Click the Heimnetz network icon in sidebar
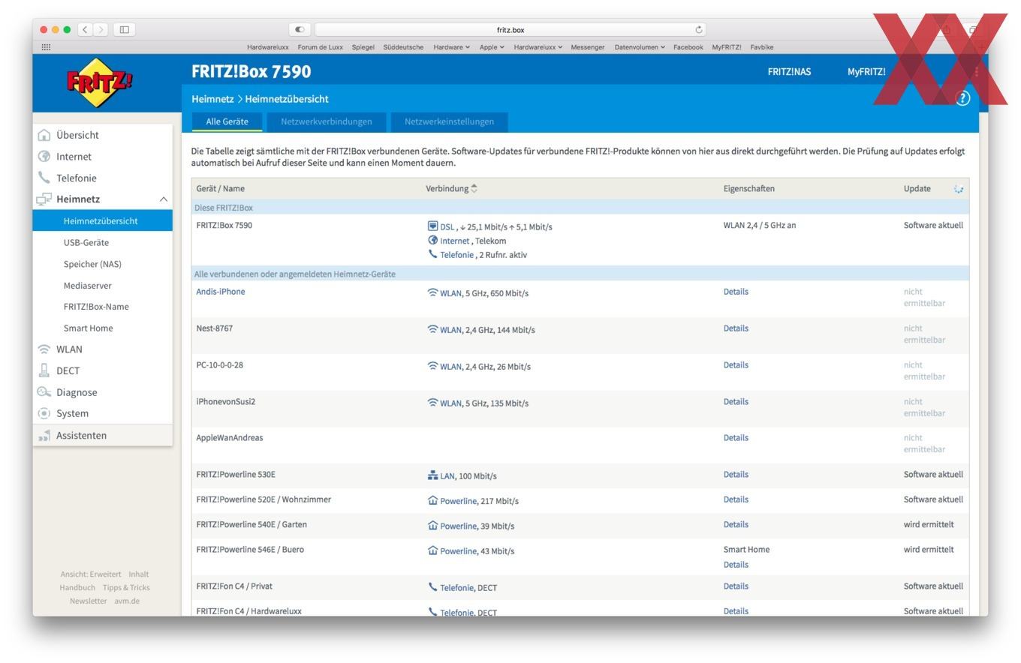 (x=44, y=199)
